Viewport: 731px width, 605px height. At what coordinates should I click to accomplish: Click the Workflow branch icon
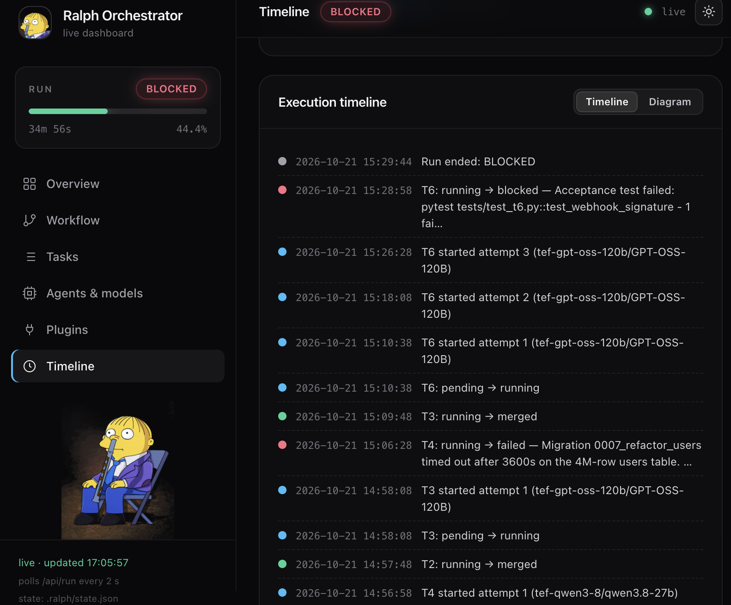pos(30,220)
